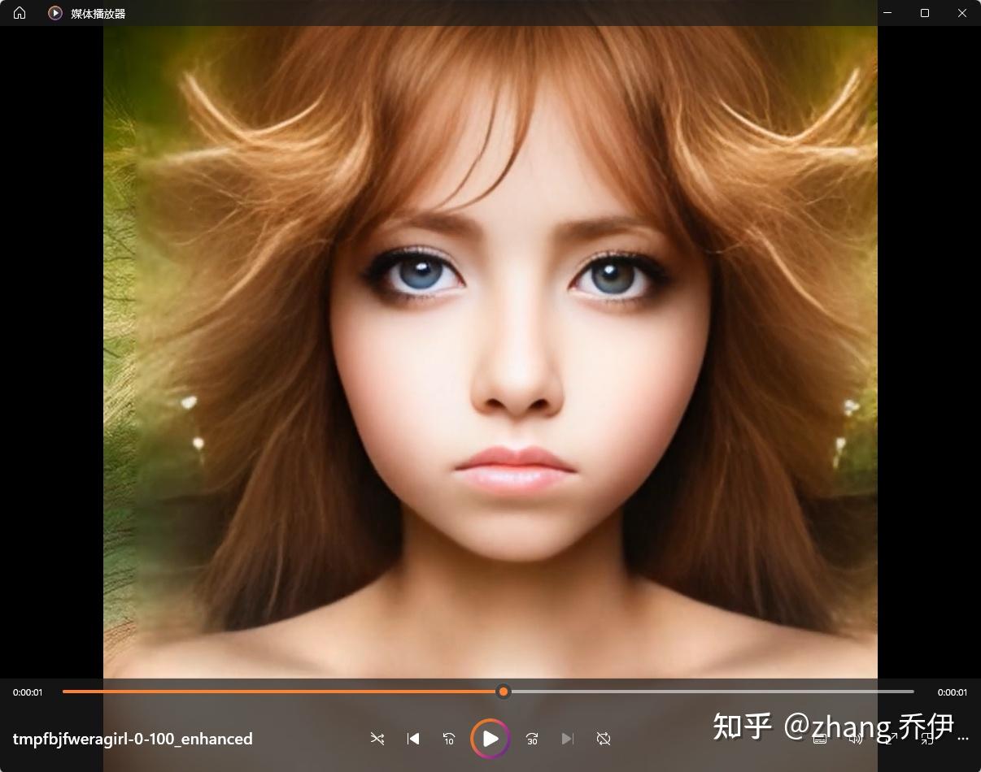The height and width of the screenshot is (772, 981).
Task: Click the Home icon in title bar
Action: pos(20,13)
